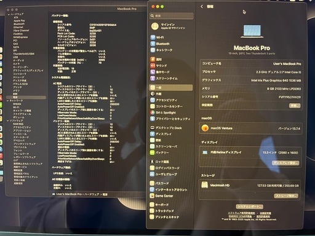This screenshot has height=236, width=315.
Task: Open the インターネットアカウント icon
Action: (x=152, y=190)
